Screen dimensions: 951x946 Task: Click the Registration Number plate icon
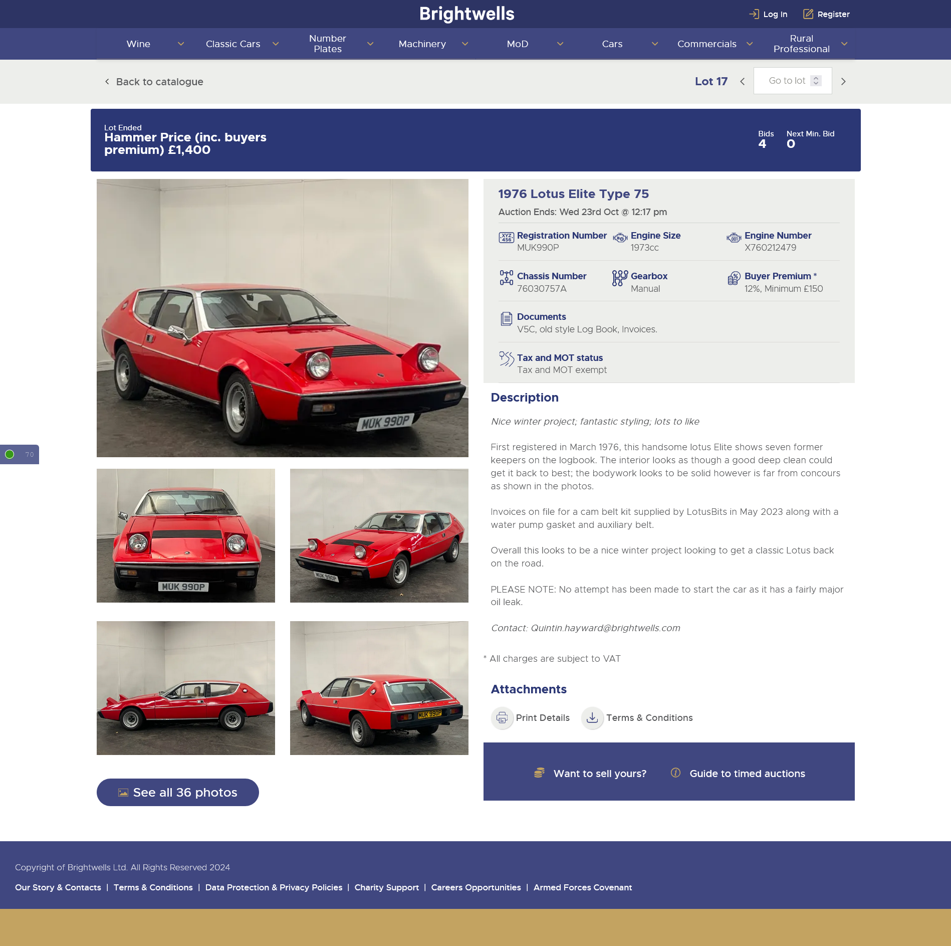(x=506, y=238)
